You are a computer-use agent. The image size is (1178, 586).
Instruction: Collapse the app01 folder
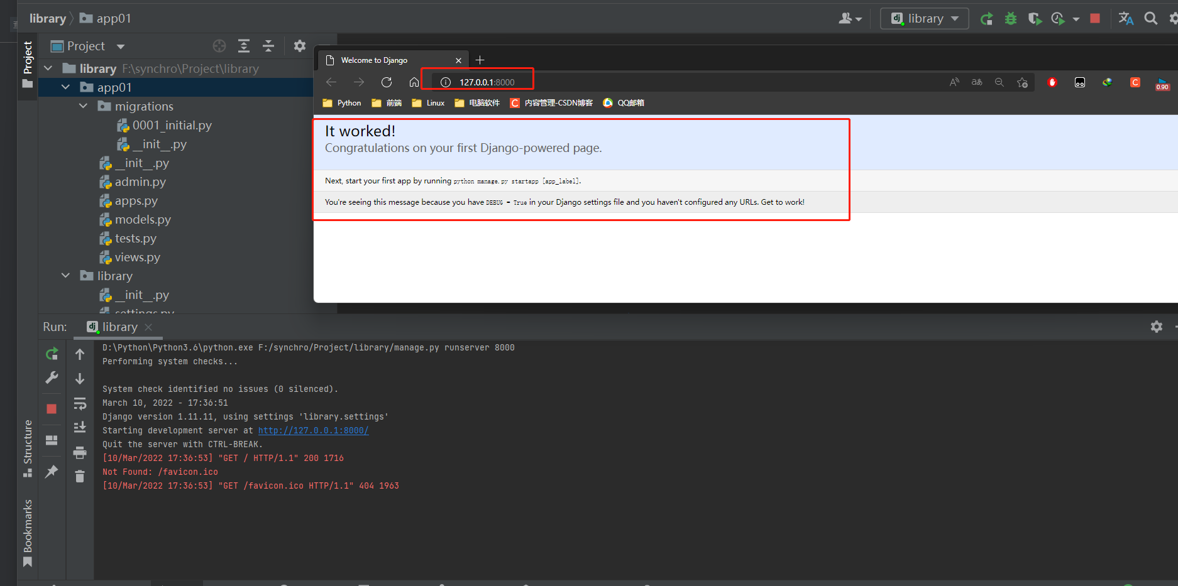65,87
